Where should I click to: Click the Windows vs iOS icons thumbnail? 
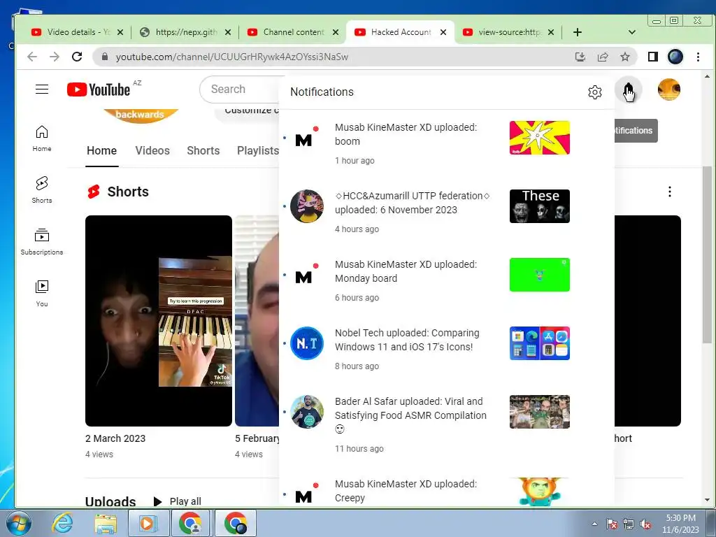tap(539, 343)
